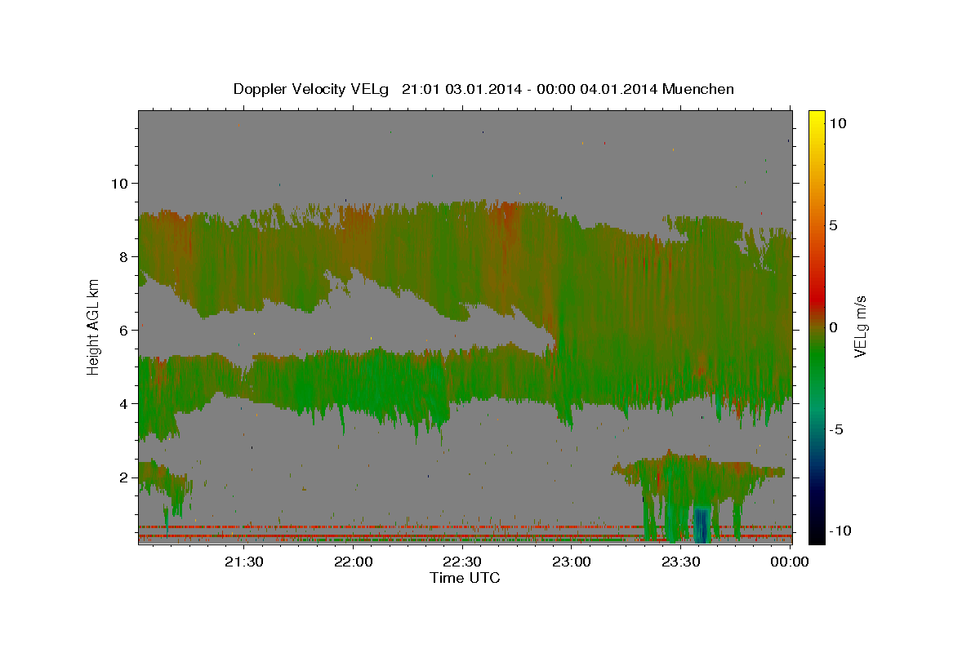Click the colorbar value 5 label
Image resolution: width=980 pixels, height=653 pixels.
pyautogui.click(x=835, y=225)
